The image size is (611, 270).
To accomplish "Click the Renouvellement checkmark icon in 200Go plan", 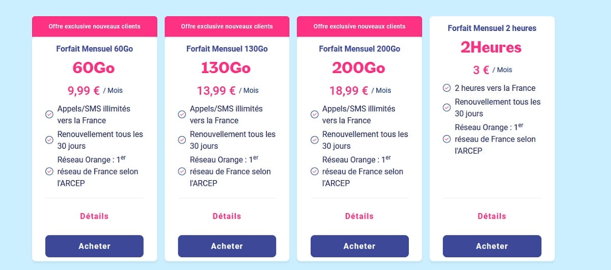I will tap(314, 140).
